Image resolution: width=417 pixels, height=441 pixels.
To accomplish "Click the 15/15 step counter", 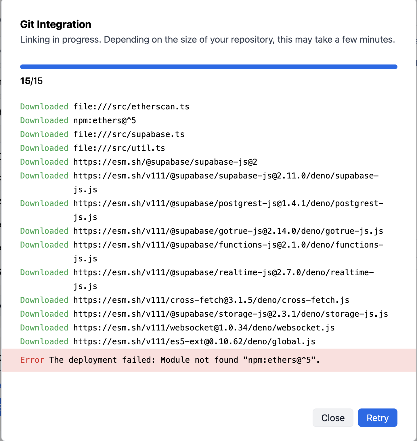I will click(31, 81).
